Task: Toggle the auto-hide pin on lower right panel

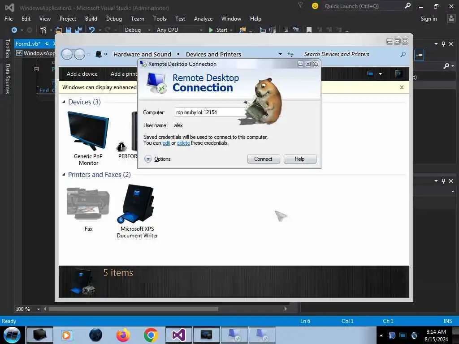Action: point(443,181)
